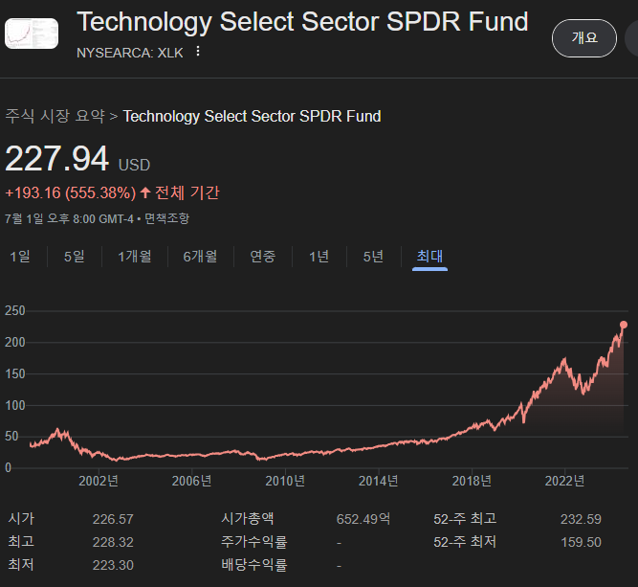Click the 250 y-axis label

tap(15, 311)
